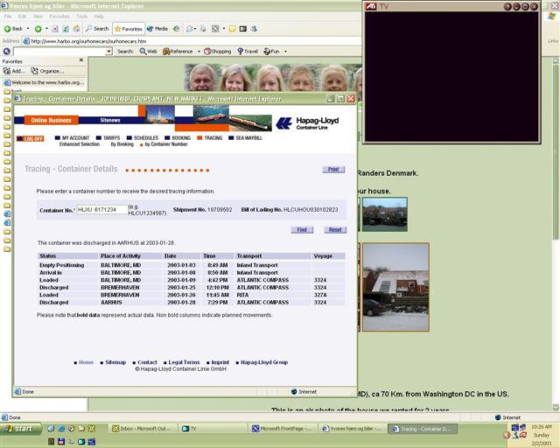Click the printer icon in IE toolbar
Screen dimensions: 560x448
[x=203, y=29]
